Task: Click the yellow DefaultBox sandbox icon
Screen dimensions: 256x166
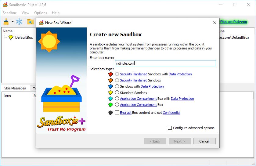Action: 11,37
